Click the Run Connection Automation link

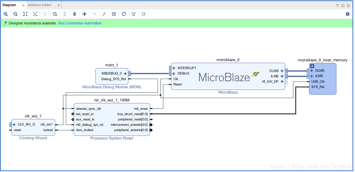coord(80,23)
